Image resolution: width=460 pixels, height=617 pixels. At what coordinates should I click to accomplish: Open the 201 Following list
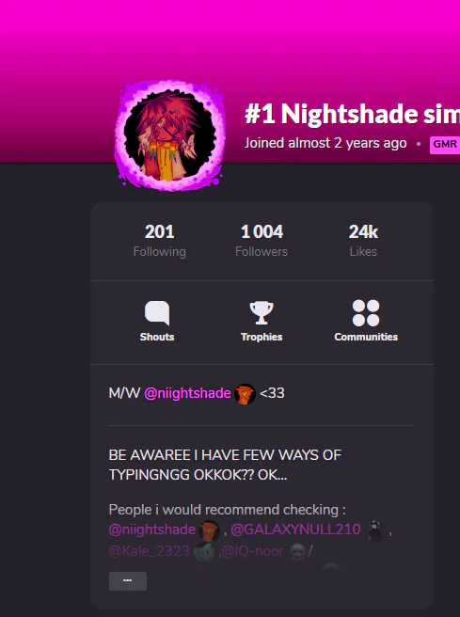159,241
